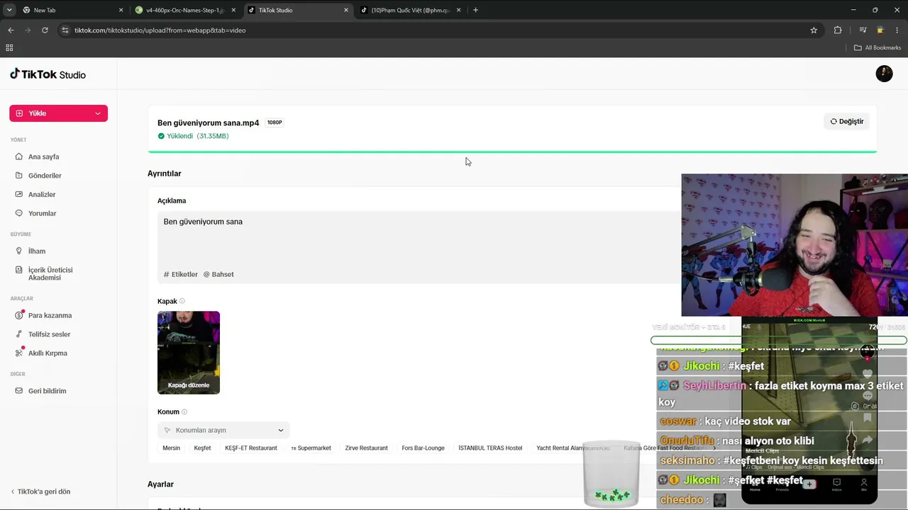Click the info icon beside Konum
This screenshot has width=908, height=510.
click(184, 412)
